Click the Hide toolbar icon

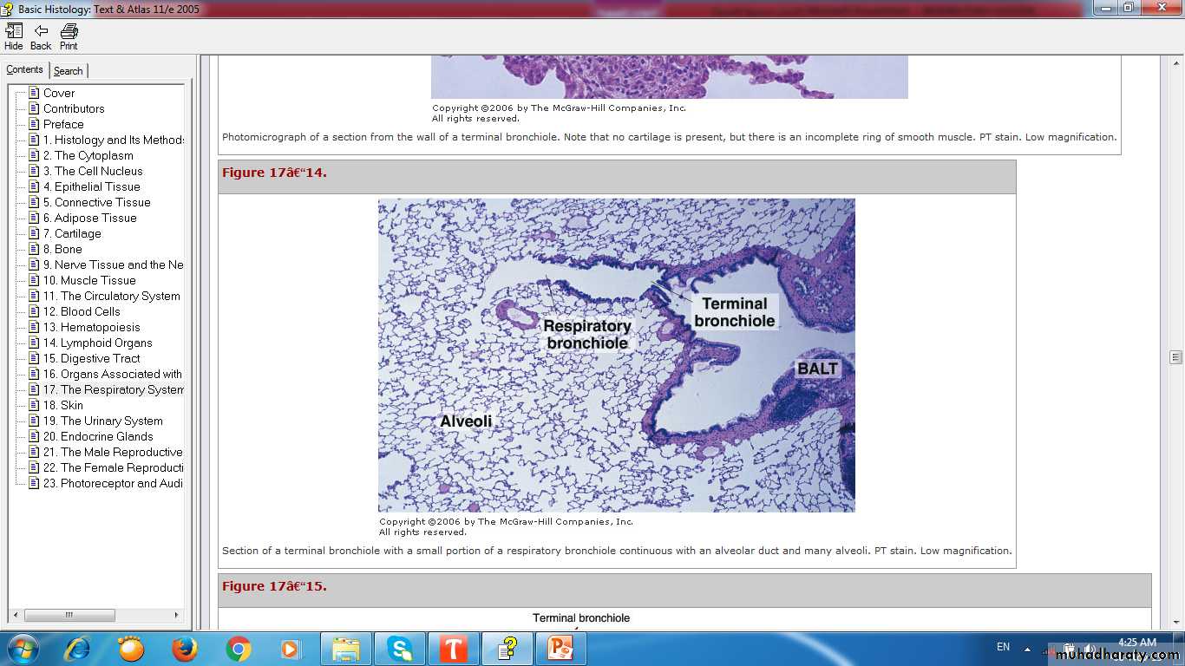point(14,36)
